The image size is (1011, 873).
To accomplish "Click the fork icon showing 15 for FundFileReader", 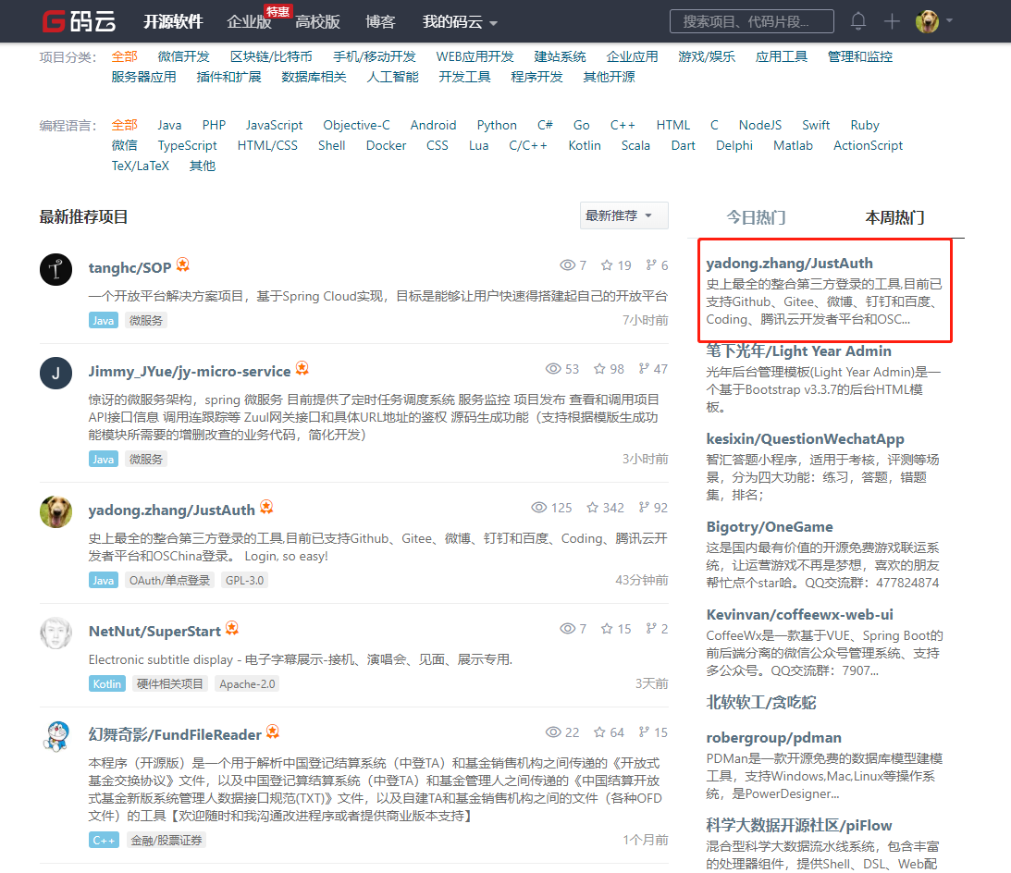I will [x=644, y=732].
